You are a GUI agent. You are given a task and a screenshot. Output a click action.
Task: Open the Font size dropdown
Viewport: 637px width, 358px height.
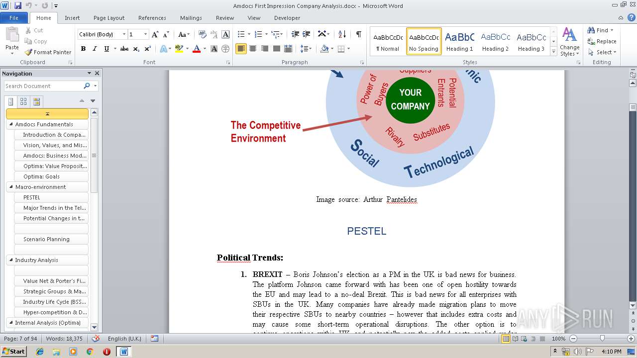[145, 34]
